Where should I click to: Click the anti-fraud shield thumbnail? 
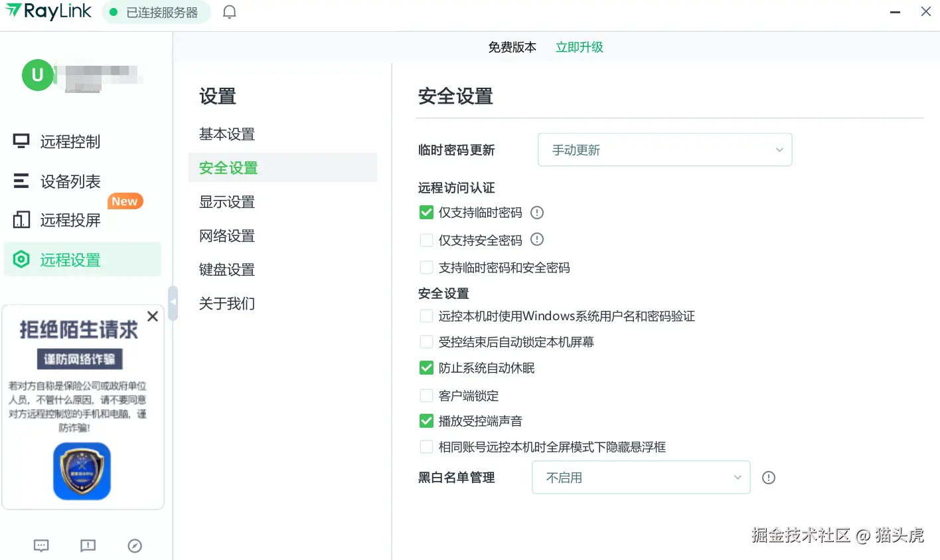82,471
